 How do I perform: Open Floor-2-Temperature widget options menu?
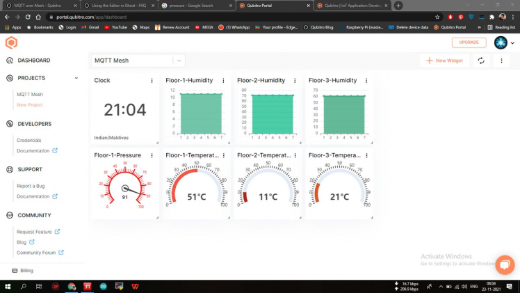295,155
